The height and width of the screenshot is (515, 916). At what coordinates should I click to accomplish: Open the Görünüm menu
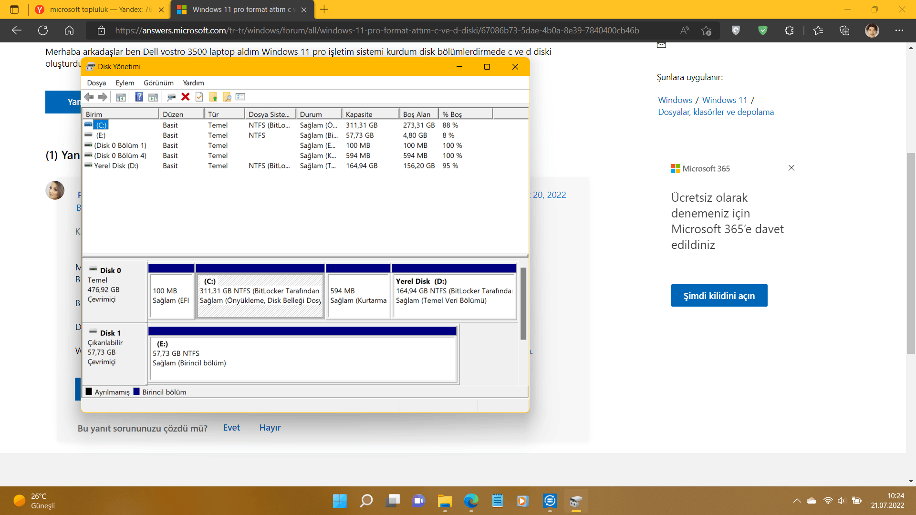click(x=158, y=82)
